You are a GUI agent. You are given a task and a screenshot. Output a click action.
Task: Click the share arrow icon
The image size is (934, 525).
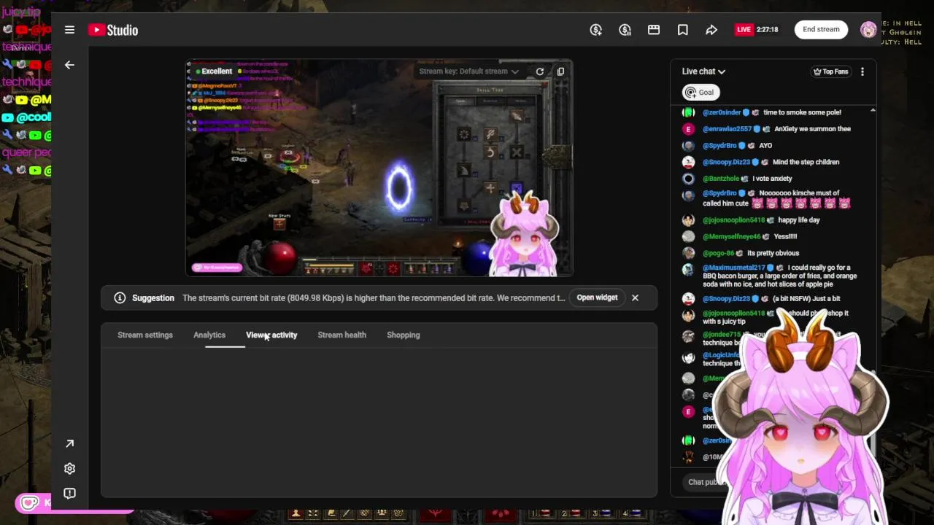point(711,30)
